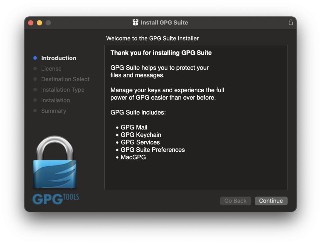Select the Introduction step in sidebar
Screen dimensions: 321x244
click(59, 58)
